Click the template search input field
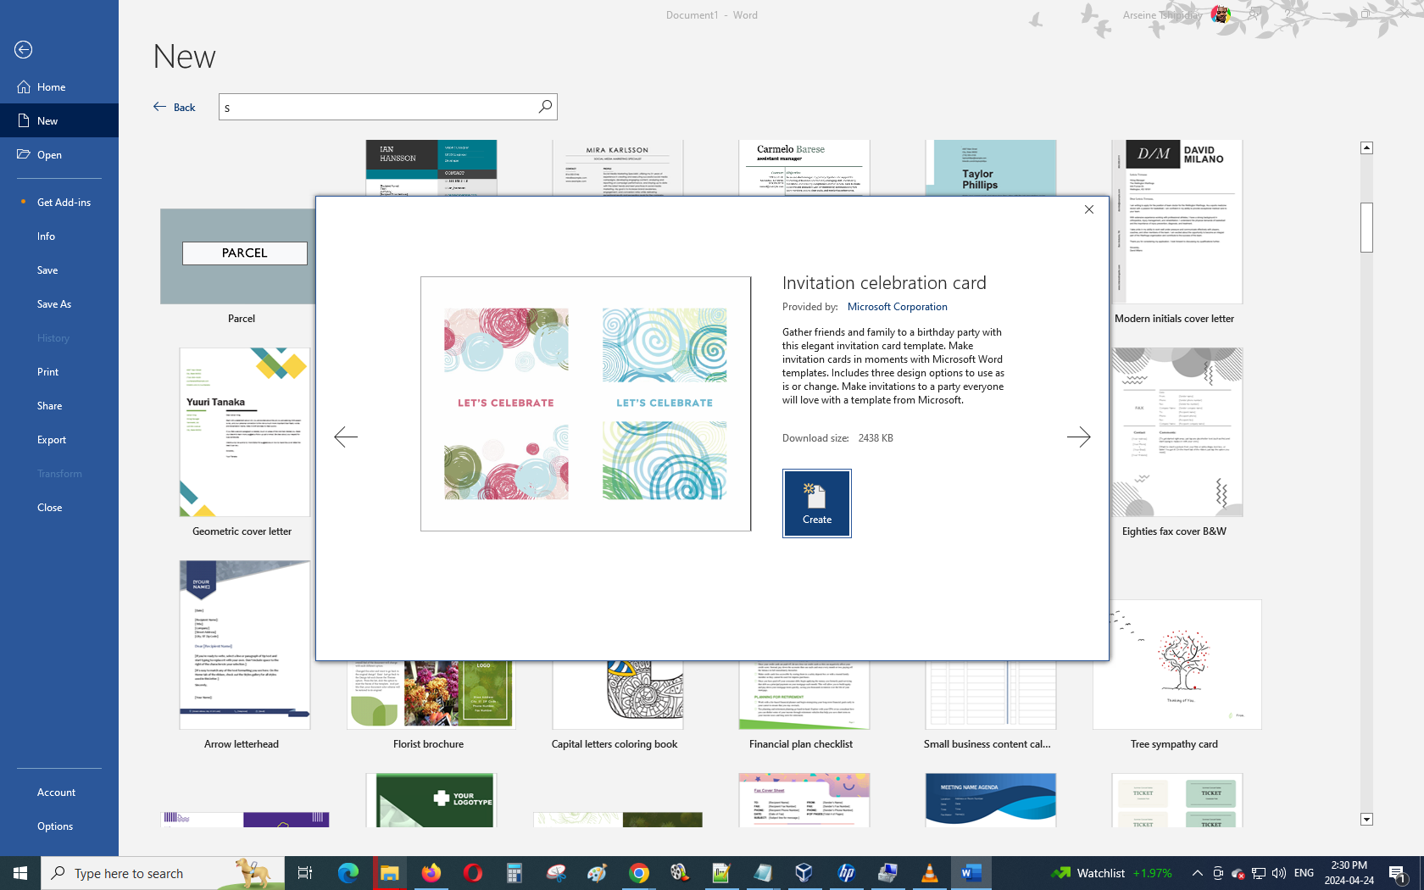Image resolution: width=1424 pixels, height=890 pixels. [x=377, y=107]
